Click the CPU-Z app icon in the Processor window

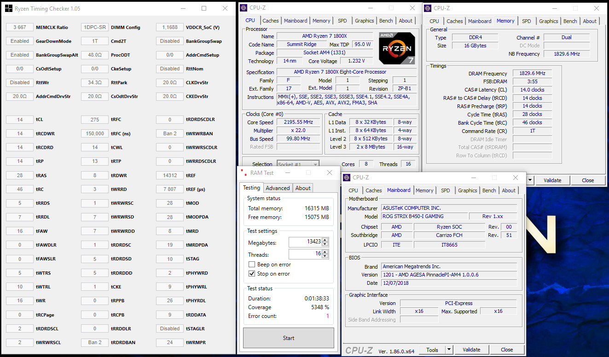[244, 8]
